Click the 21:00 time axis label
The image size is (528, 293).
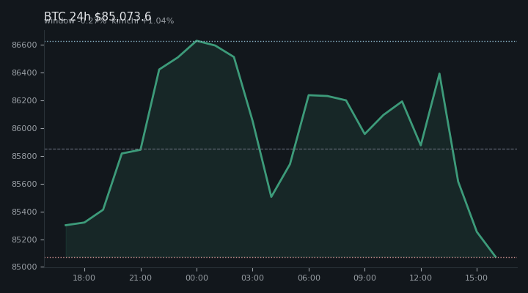point(140,278)
